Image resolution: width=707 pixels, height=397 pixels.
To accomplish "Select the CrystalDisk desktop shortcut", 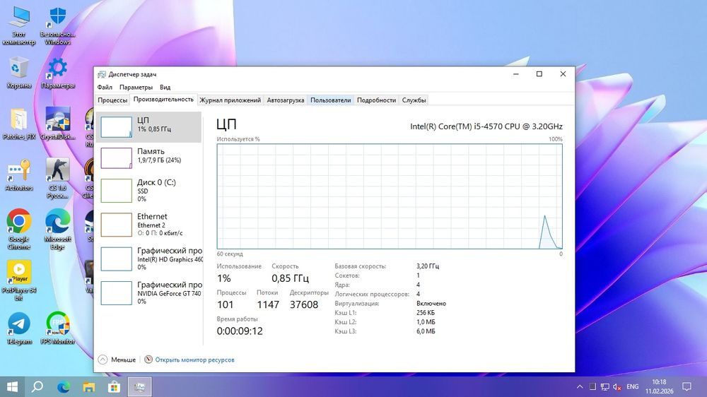I will (58, 124).
